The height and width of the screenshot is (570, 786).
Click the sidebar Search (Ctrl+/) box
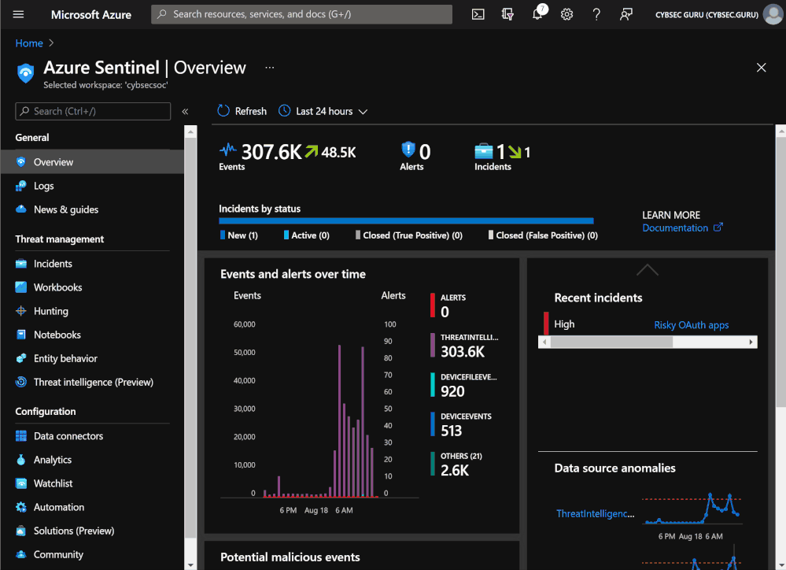pos(93,111)
